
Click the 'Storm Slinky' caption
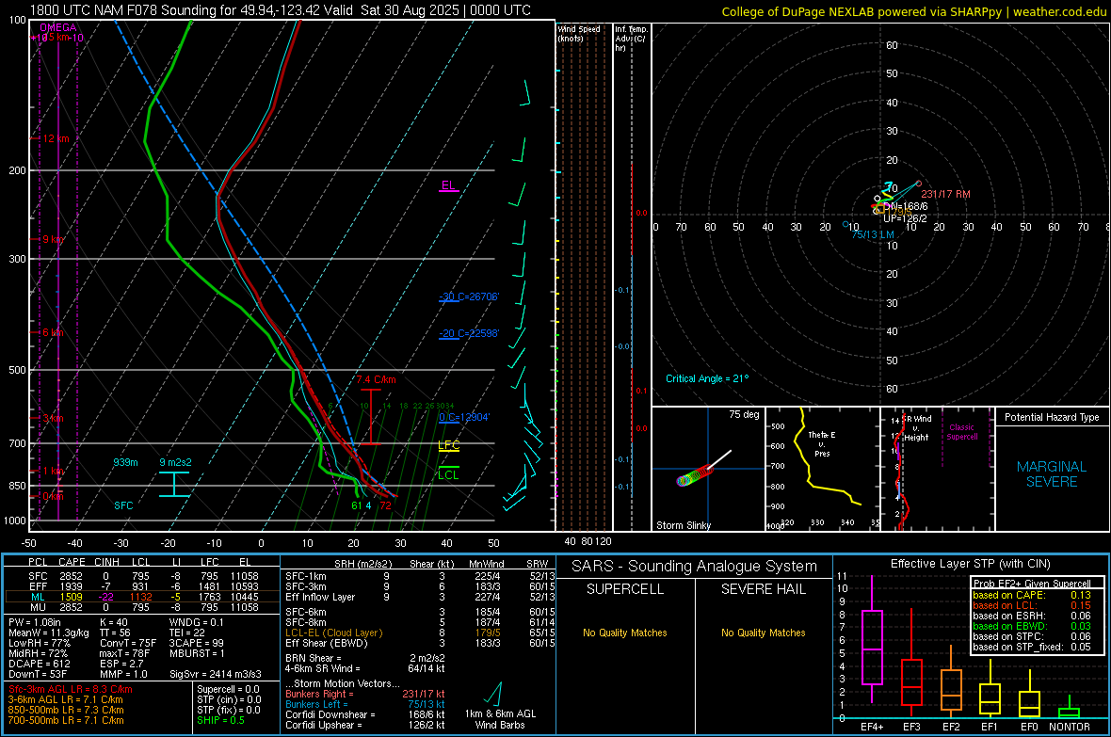(x=683, y=525)
